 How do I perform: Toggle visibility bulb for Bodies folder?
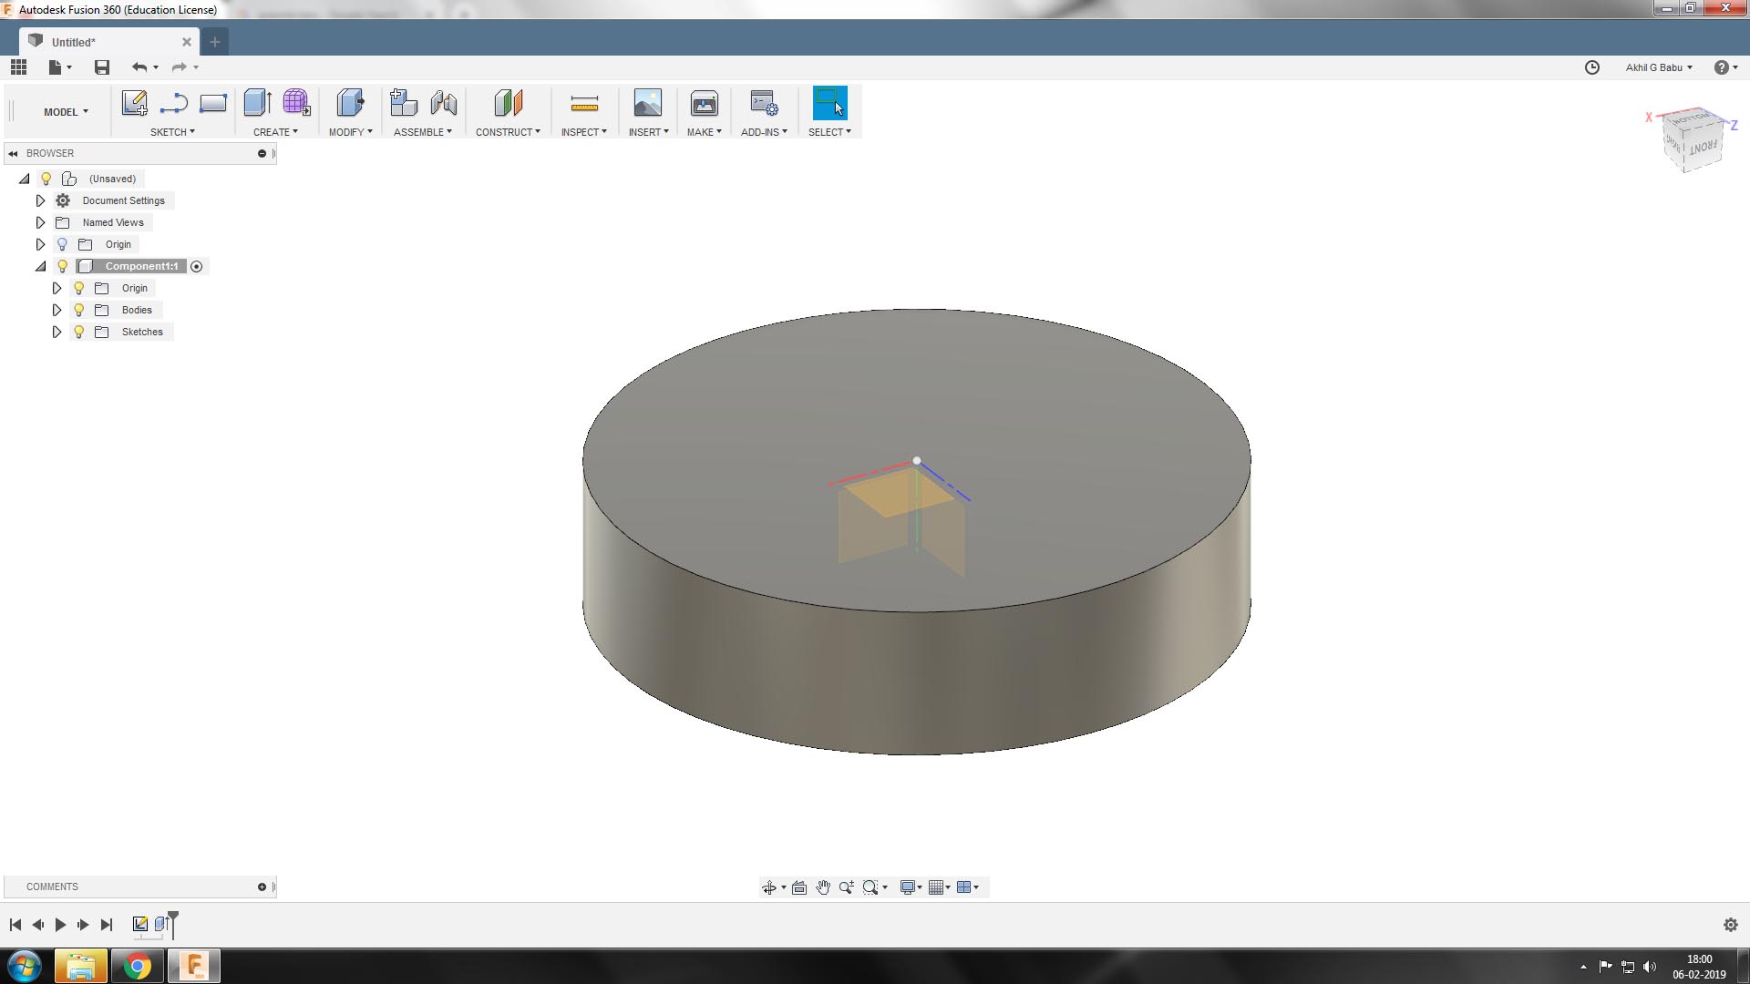click(79, 310)
